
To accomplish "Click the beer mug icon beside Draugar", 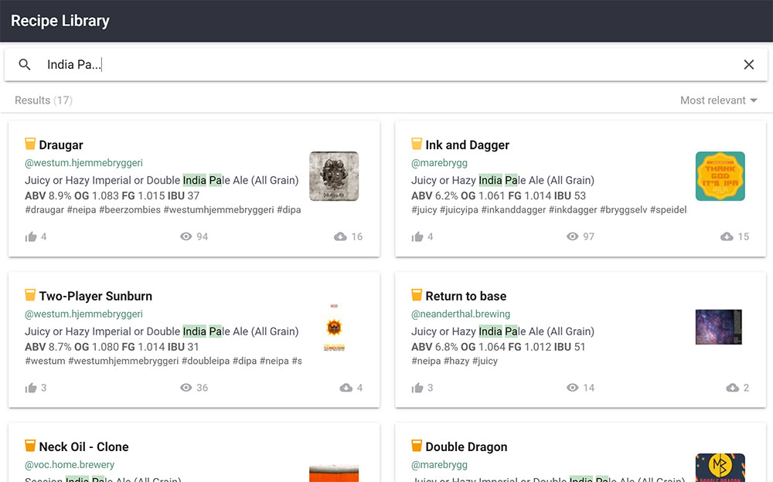I will (x=29, y=144).
